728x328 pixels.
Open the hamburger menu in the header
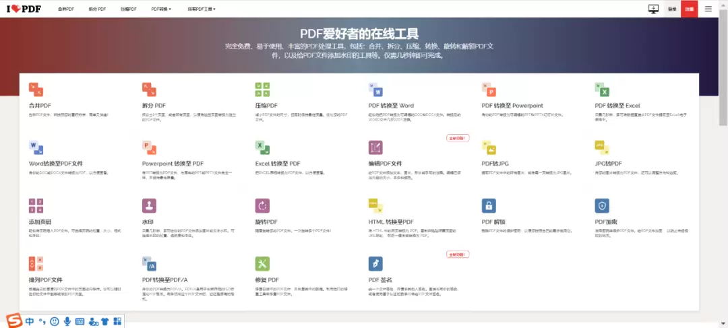click(708, 9)
